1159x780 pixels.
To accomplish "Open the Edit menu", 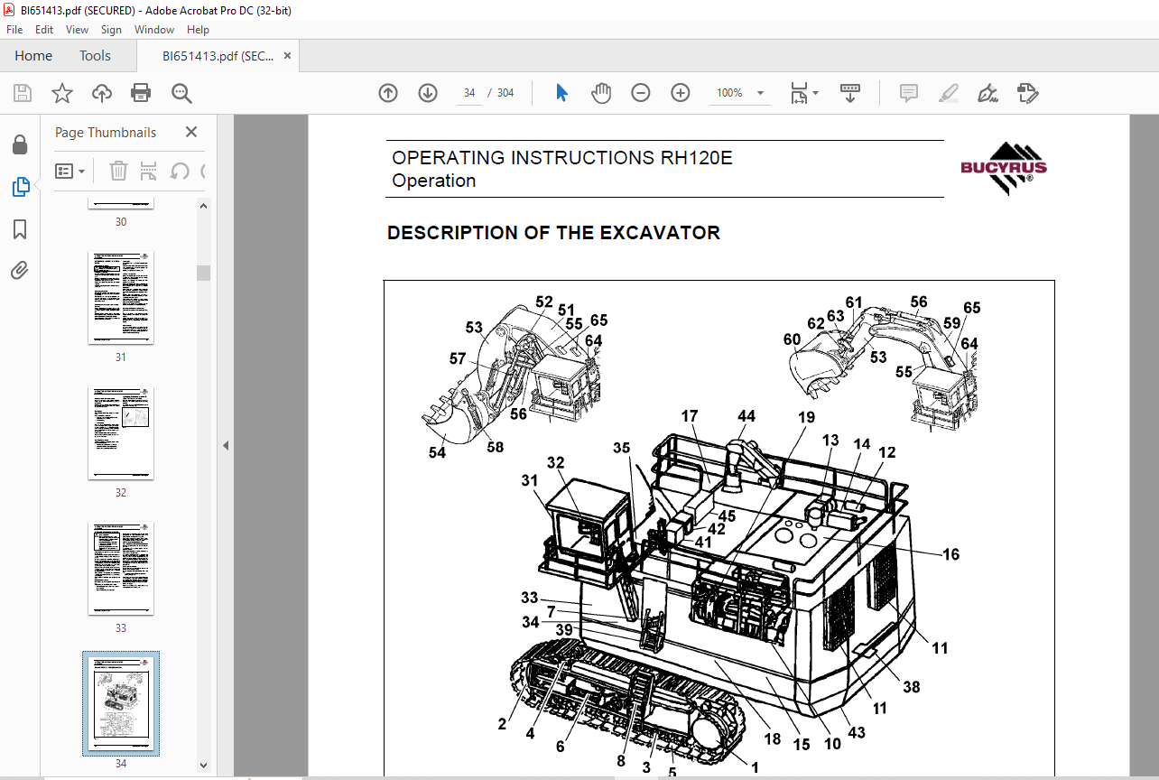I will pyautogui.click(x=45, y=30).
